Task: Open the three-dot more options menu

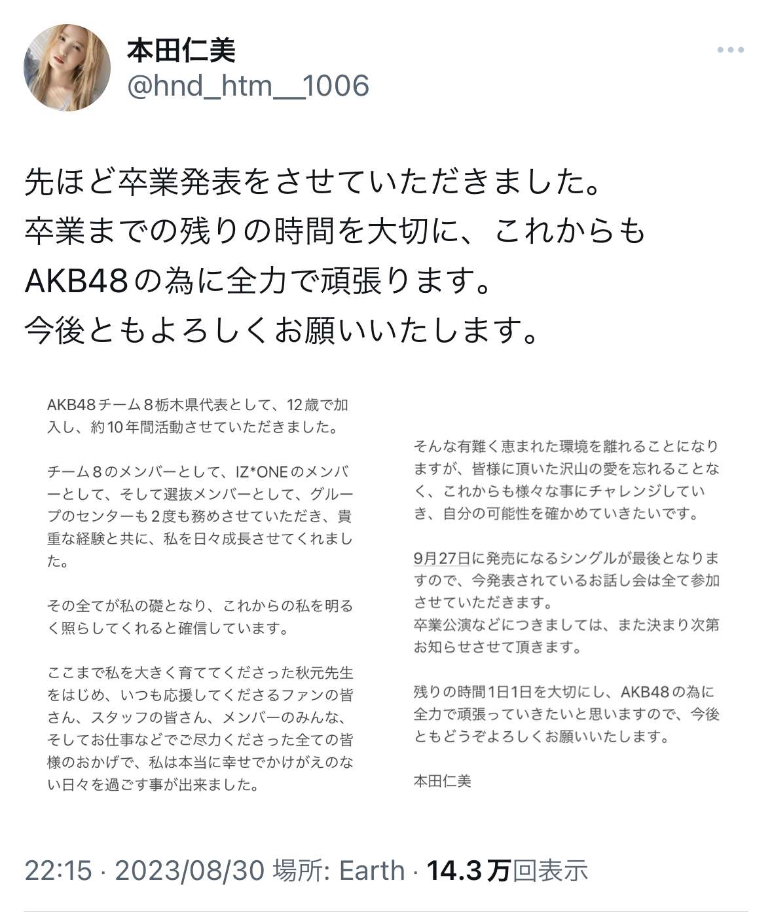Action: coord(730,50)
